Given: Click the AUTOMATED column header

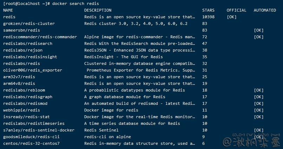Looking at the screenshot, I should coord(265,10).
